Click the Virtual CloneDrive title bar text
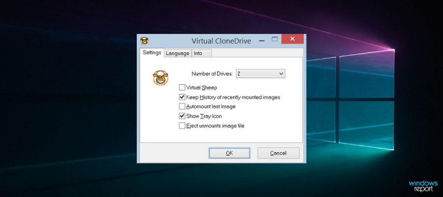Screen dimensions: 443x197 click(221, 41)
